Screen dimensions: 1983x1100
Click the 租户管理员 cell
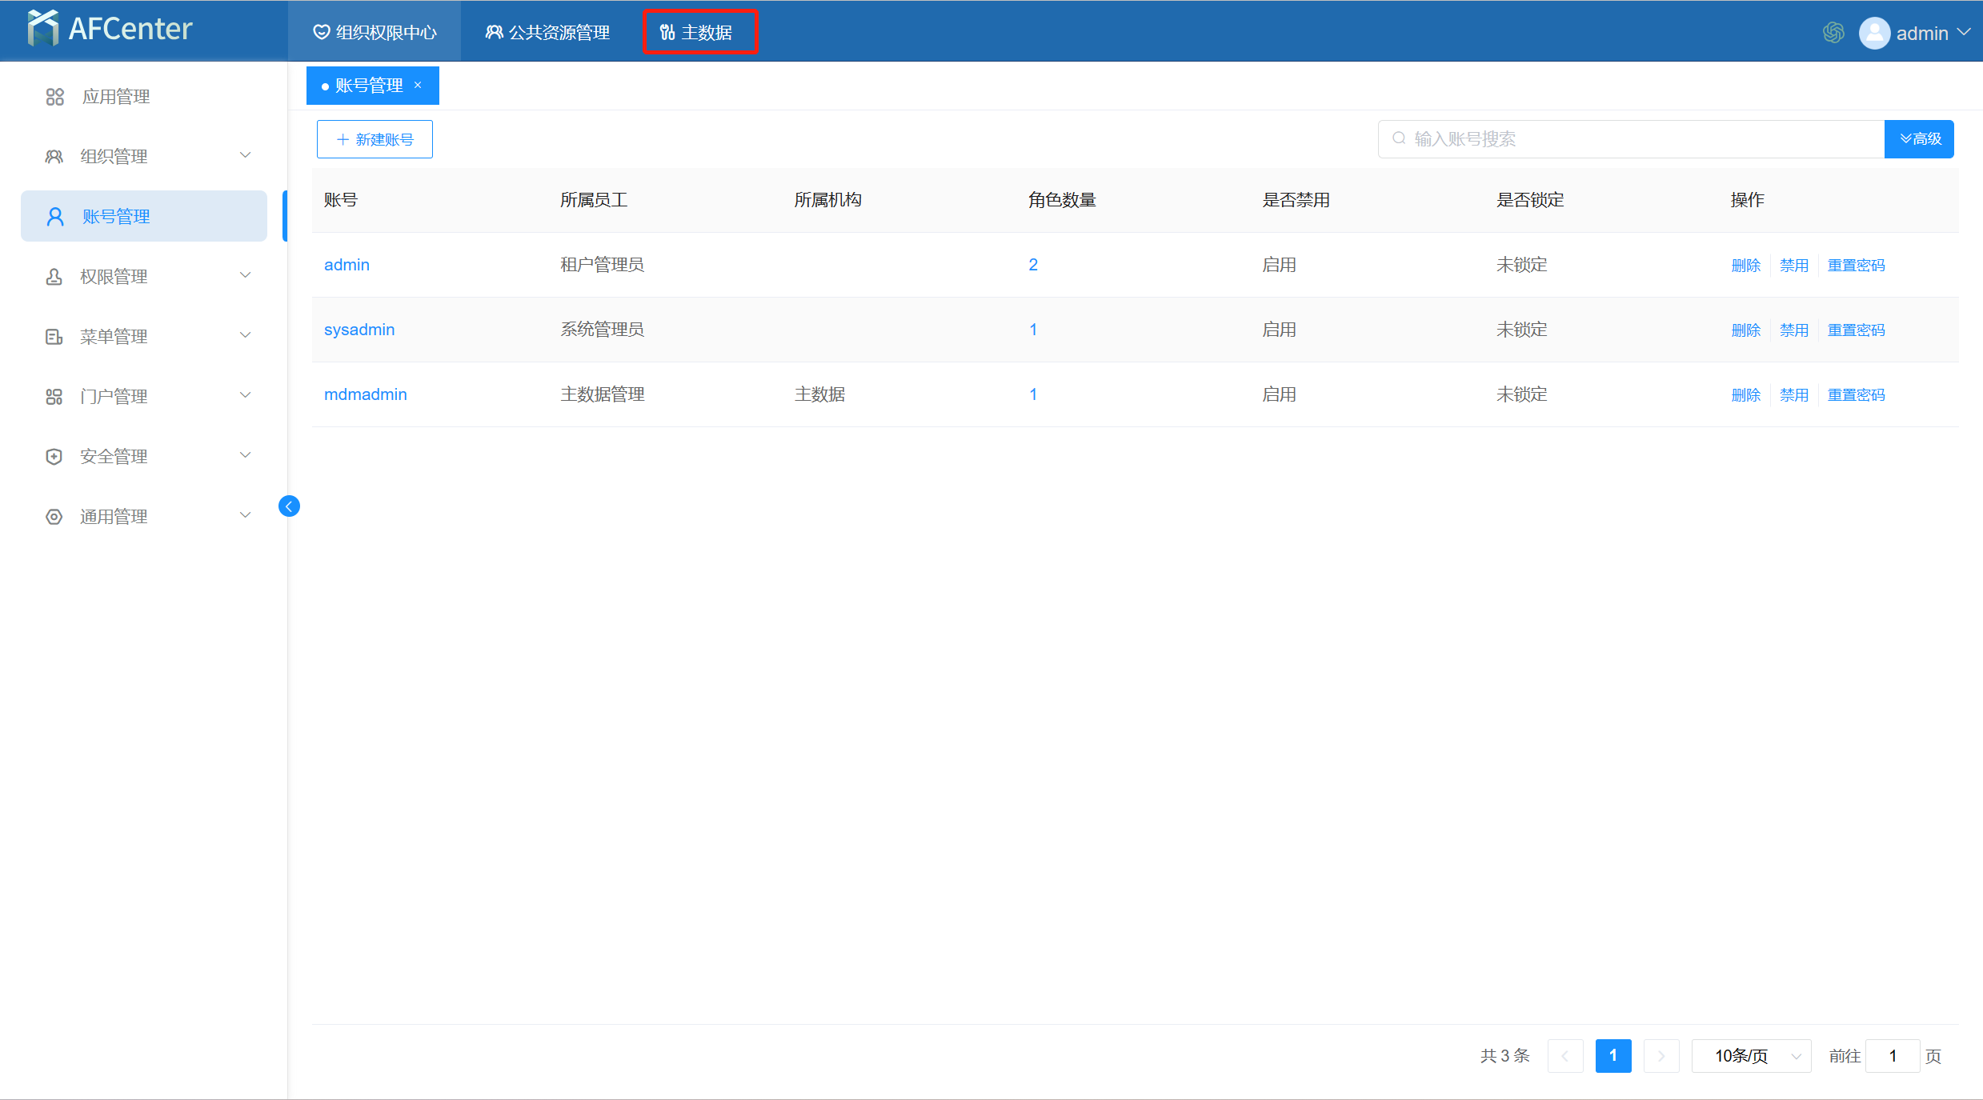click(602, 265)
